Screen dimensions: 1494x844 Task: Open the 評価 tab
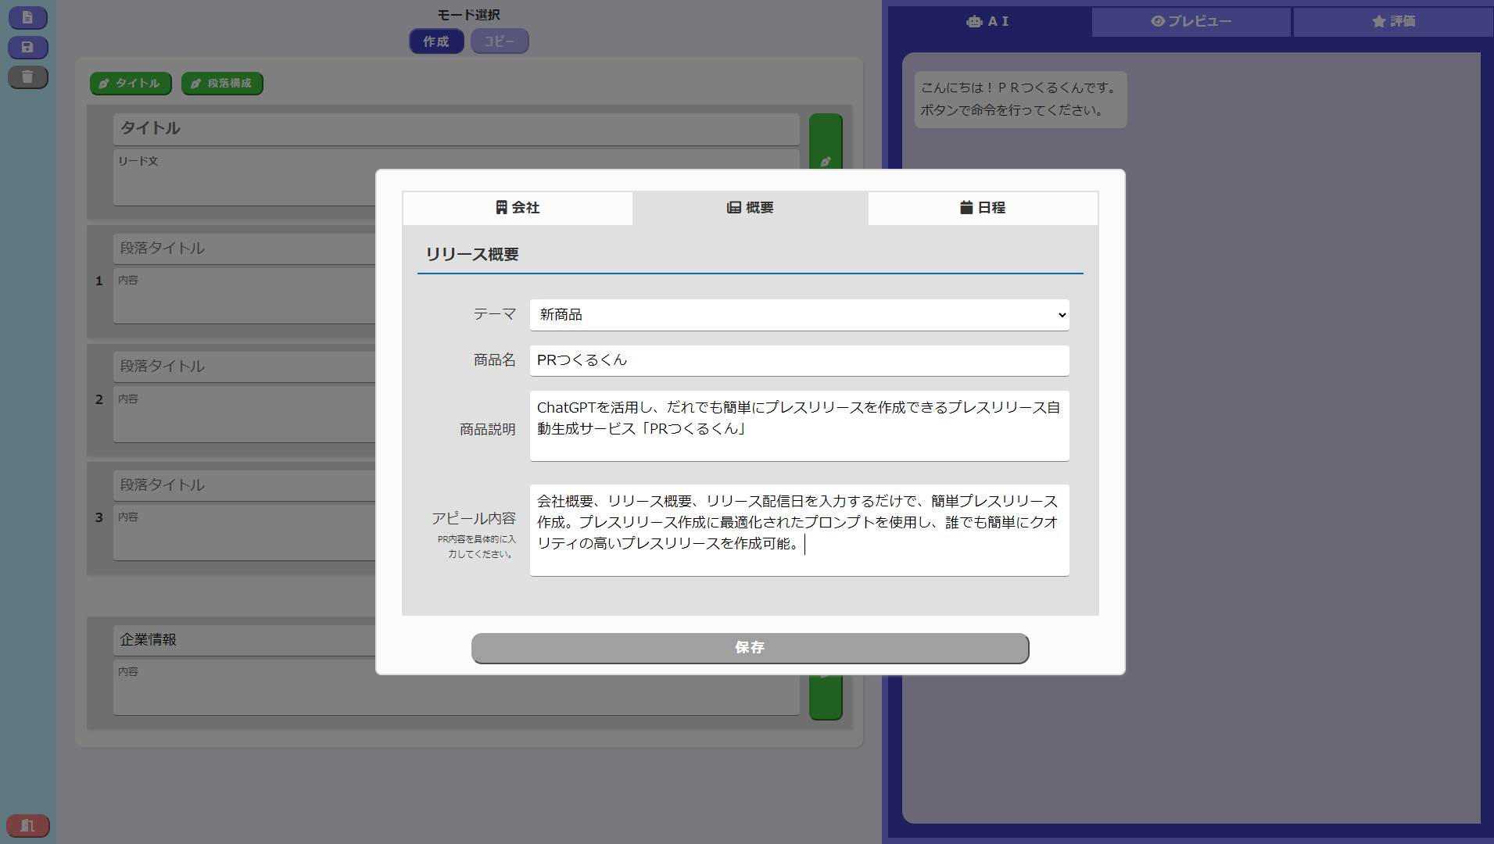[1393, 22]
